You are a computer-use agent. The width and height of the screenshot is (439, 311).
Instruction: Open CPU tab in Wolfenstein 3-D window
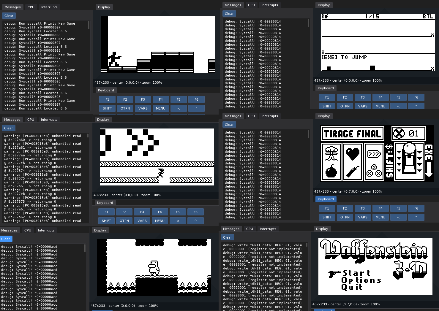pyautogui.click(x=249, y=229)
